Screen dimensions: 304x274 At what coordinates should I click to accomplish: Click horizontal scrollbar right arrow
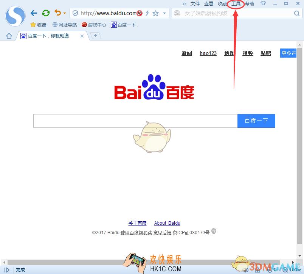pos(293,262)
